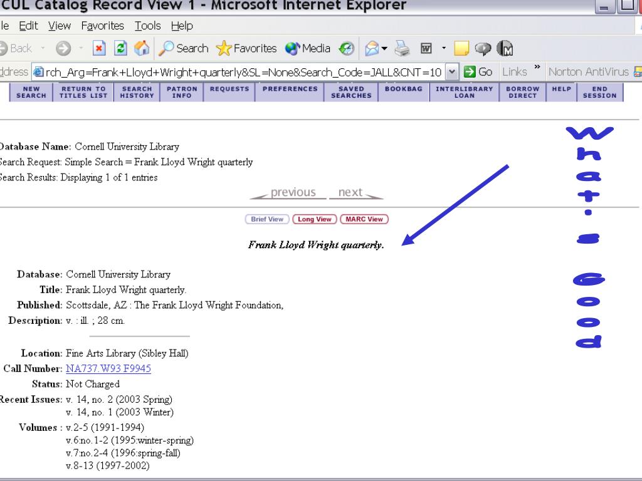Open call number NA737.W93 F9945 link
642x481 pixels.
108,368
